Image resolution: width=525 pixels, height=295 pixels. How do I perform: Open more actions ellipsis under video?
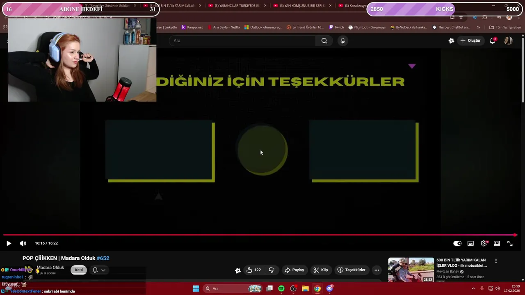pos(377,270)
